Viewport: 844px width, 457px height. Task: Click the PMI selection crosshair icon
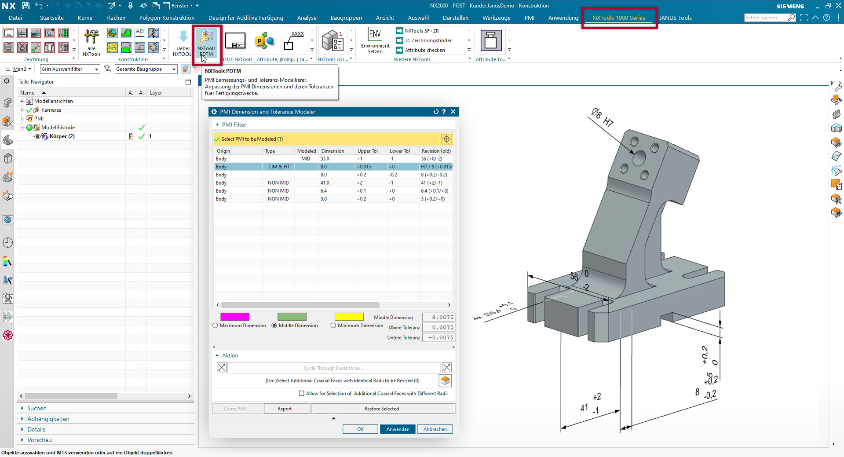pos(446,139)
